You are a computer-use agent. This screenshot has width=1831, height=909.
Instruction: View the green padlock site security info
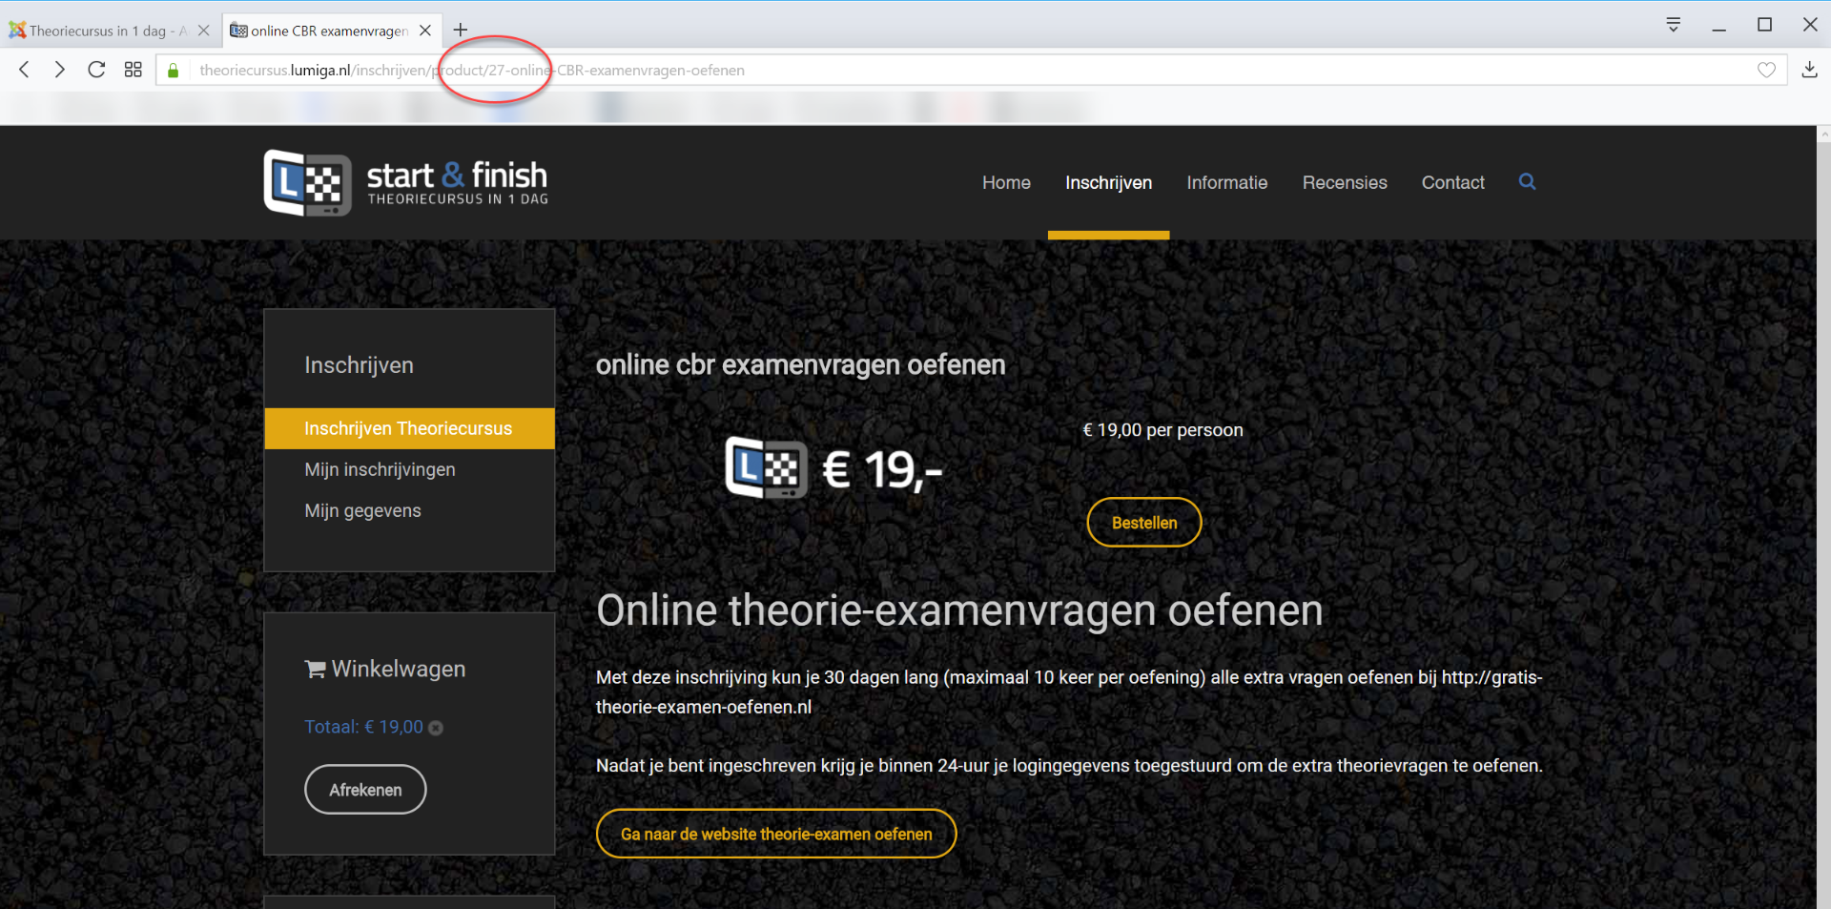point(174,71)
